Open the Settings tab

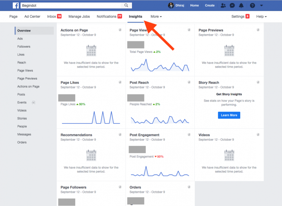click(238, 17)
